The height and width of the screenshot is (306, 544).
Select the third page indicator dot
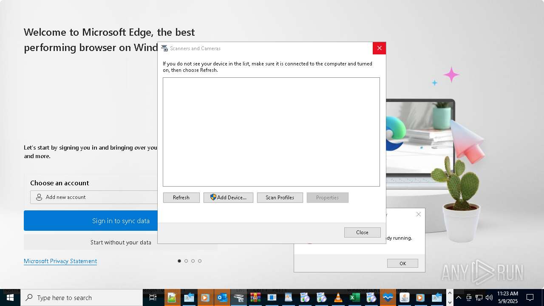pos(193,261)
